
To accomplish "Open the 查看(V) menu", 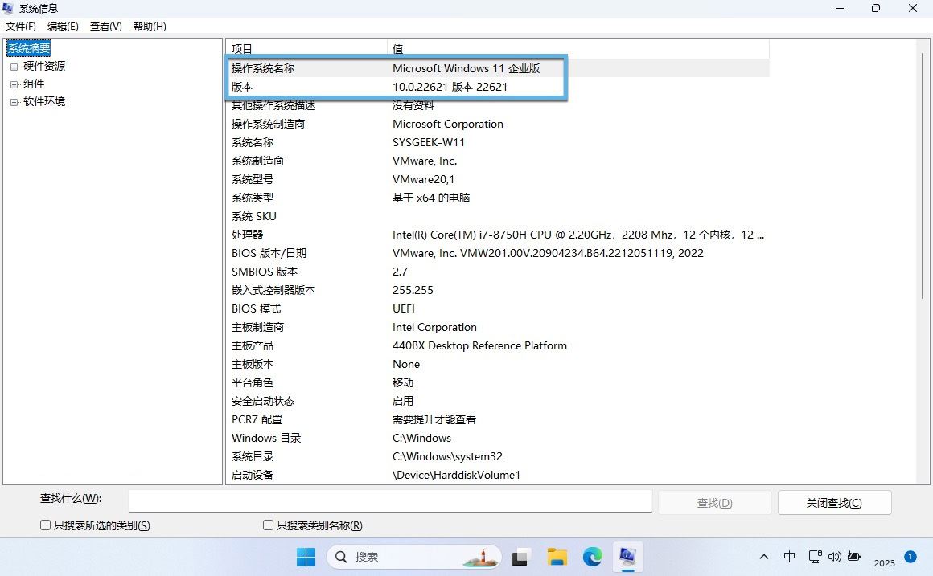I will 105,27.
